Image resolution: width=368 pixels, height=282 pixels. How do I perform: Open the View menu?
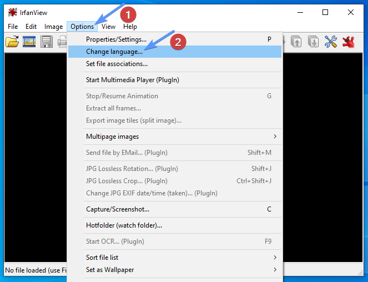coord(108,27)
